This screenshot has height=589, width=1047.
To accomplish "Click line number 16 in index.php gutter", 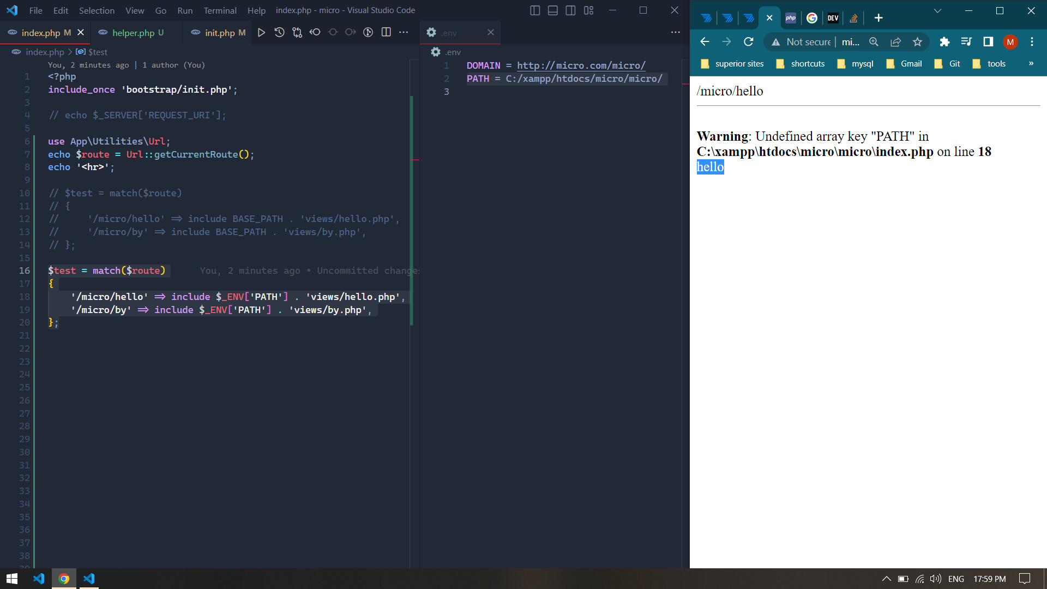I will (25, 271).
